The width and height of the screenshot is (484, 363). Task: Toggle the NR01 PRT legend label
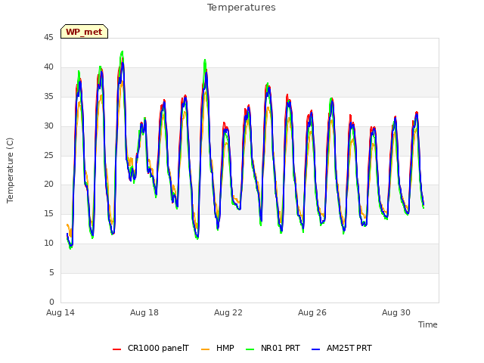(x=281, y=348)
